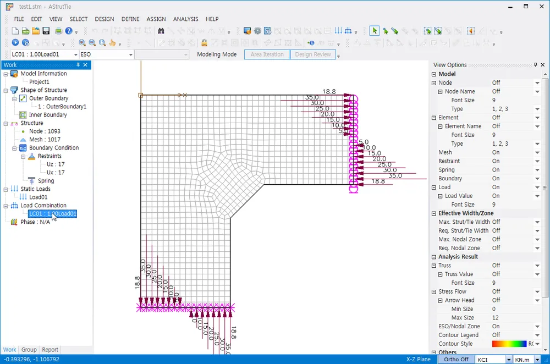Image resolution: width=550 pixels, height=364 pixels.
Task: Click the Print icon
Action: tap(59, 31)
